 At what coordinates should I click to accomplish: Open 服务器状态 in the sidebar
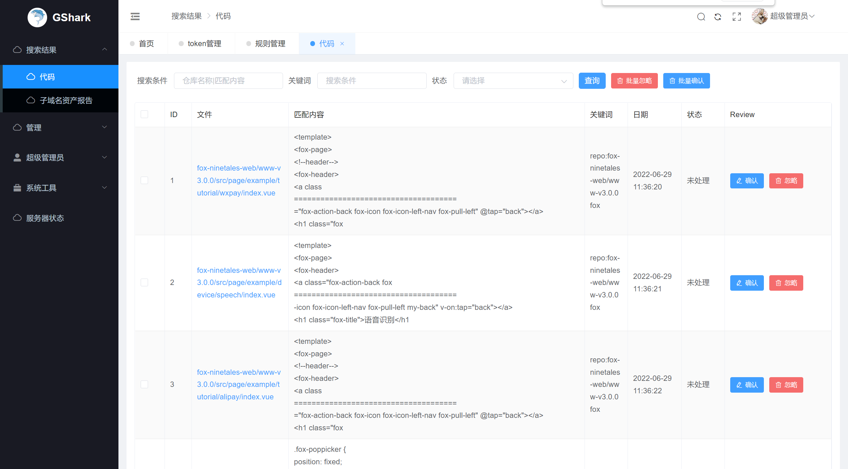[45, 218]
